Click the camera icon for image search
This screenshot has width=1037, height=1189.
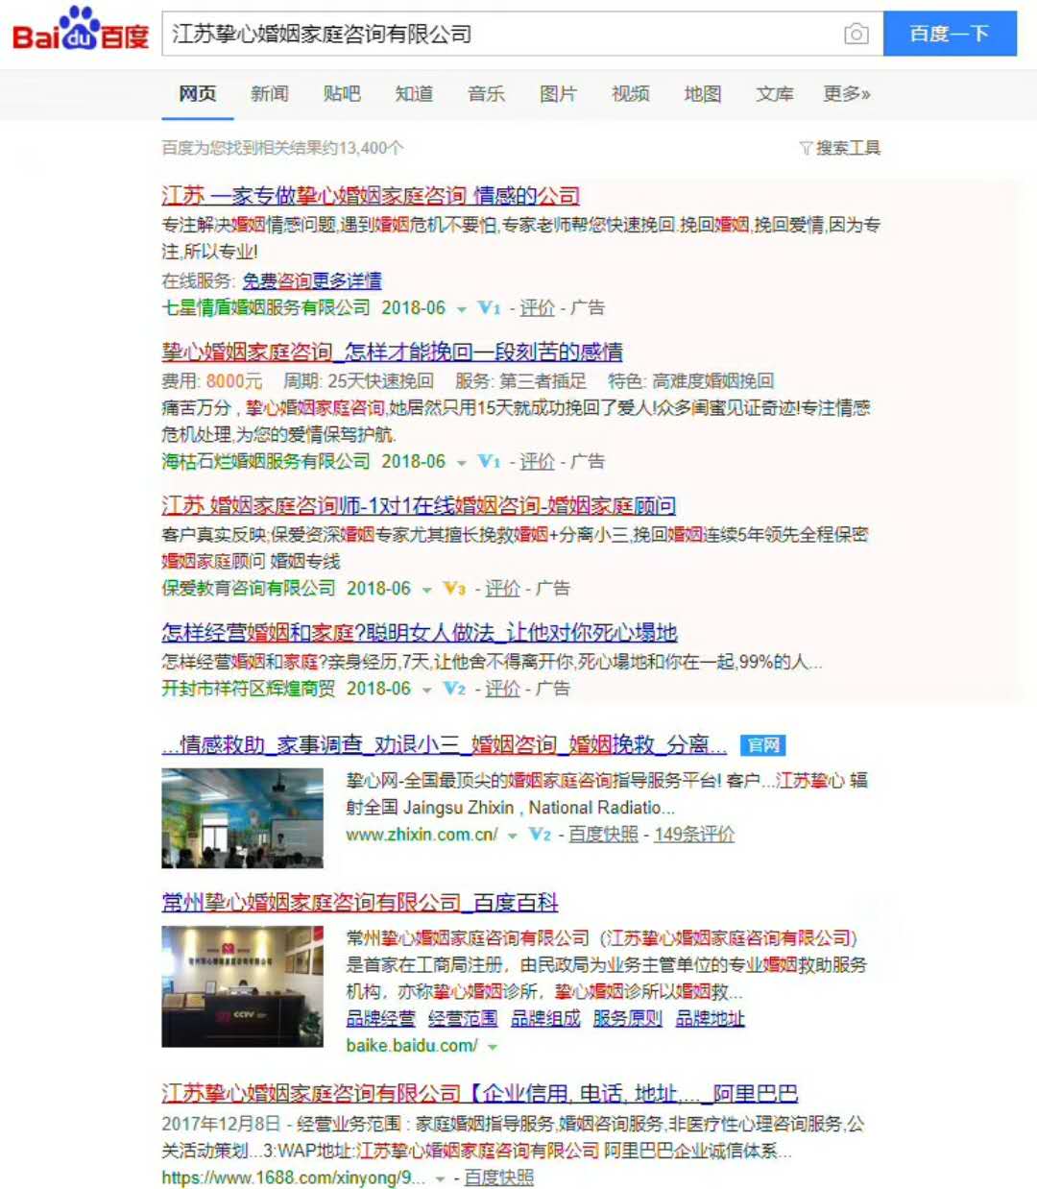856,33
